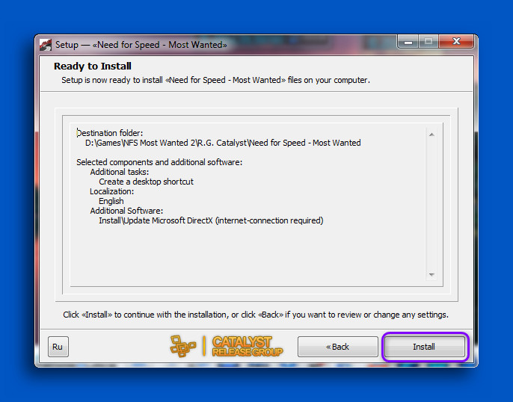The width and height of the screenshot is (513, 402).
Task: Minimize the Setup window
Action: pyautogui.click(x=407, y=43)
